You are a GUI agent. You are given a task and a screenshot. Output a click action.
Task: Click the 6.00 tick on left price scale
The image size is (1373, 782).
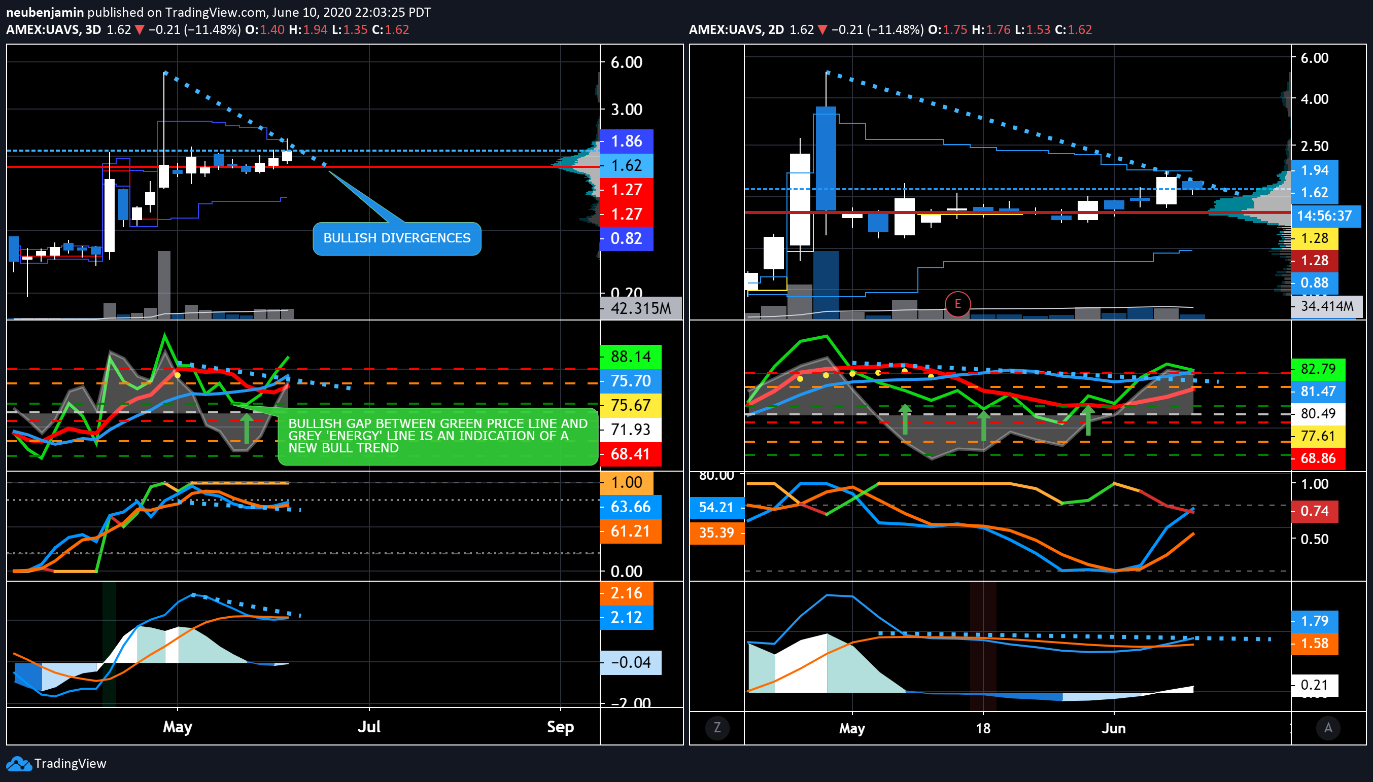(627, 62)
